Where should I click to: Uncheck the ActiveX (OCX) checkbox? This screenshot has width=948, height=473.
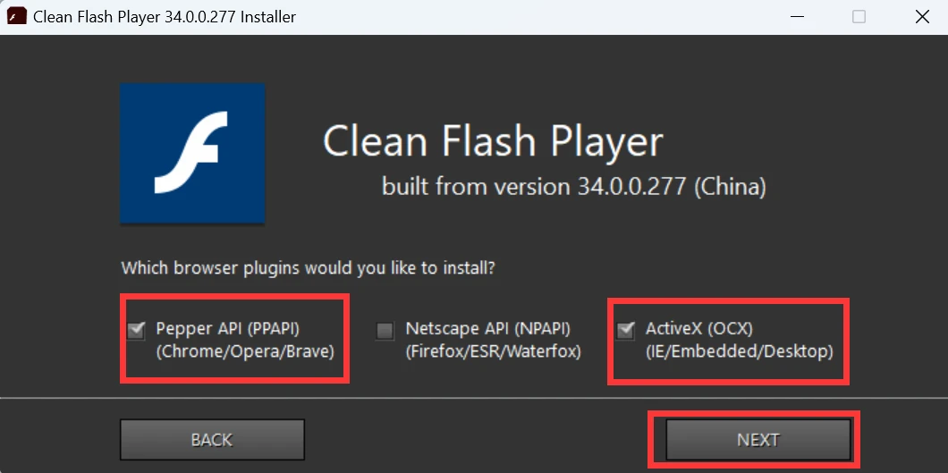coord(626,331)
